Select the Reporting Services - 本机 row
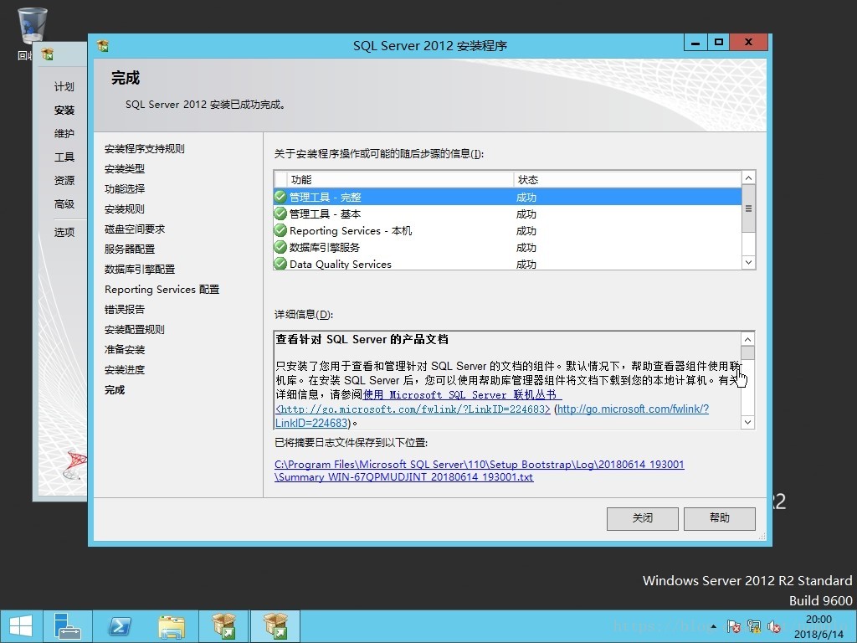The image size is (857, 643). click(508, 231)
